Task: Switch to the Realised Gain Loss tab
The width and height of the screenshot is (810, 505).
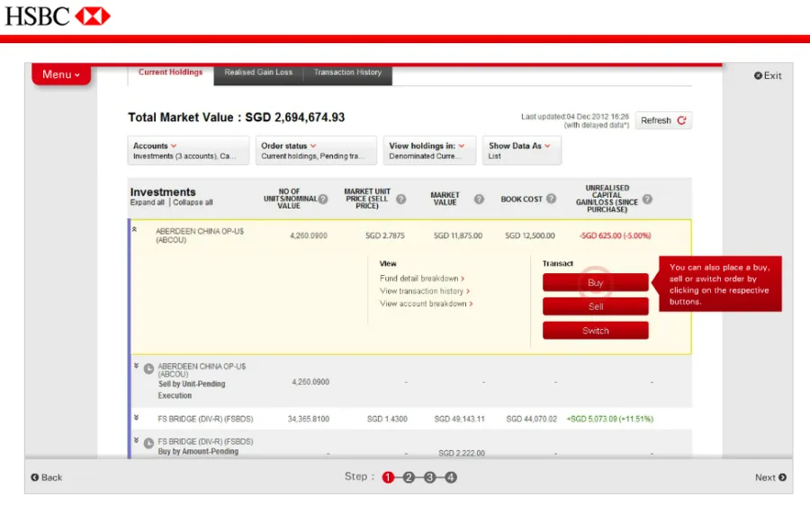Action: point(258,73)
